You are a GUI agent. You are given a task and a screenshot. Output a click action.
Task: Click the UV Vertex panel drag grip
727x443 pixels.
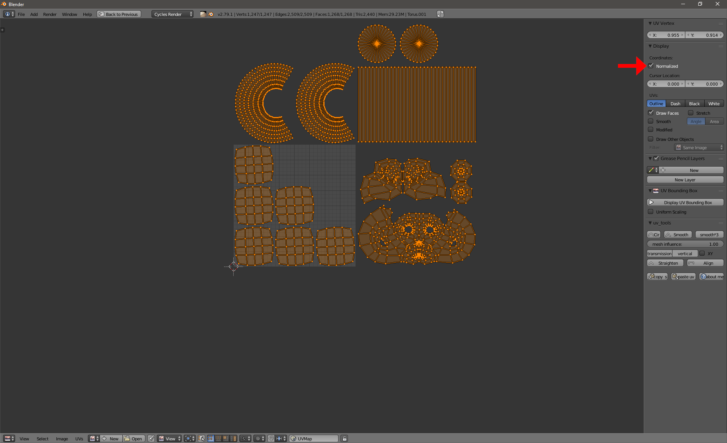[721, 23]
